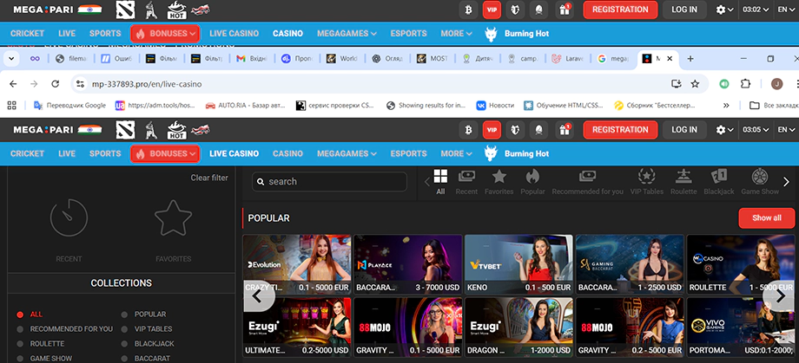Bookmark this page using the address bar star
The width and height of the screenshot is (799, 363).
[695, 84]
